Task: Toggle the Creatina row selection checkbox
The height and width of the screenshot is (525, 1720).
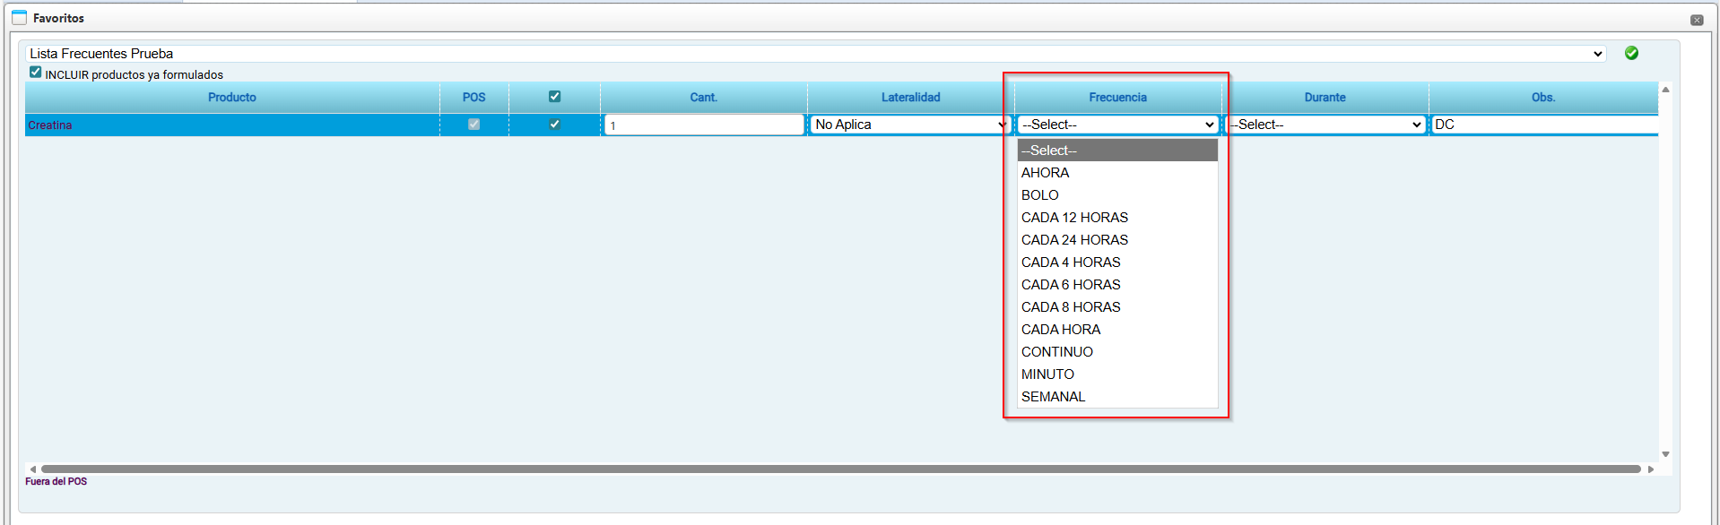Action: pyautogui.click(x=554, y=125)
